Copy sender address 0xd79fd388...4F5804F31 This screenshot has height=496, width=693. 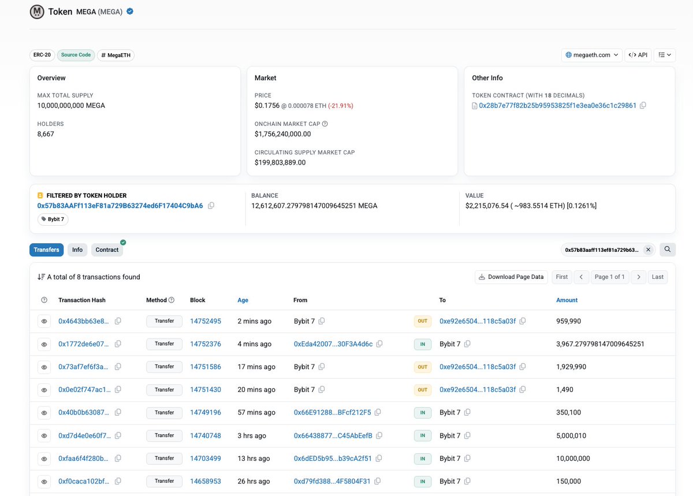[377, 481]
